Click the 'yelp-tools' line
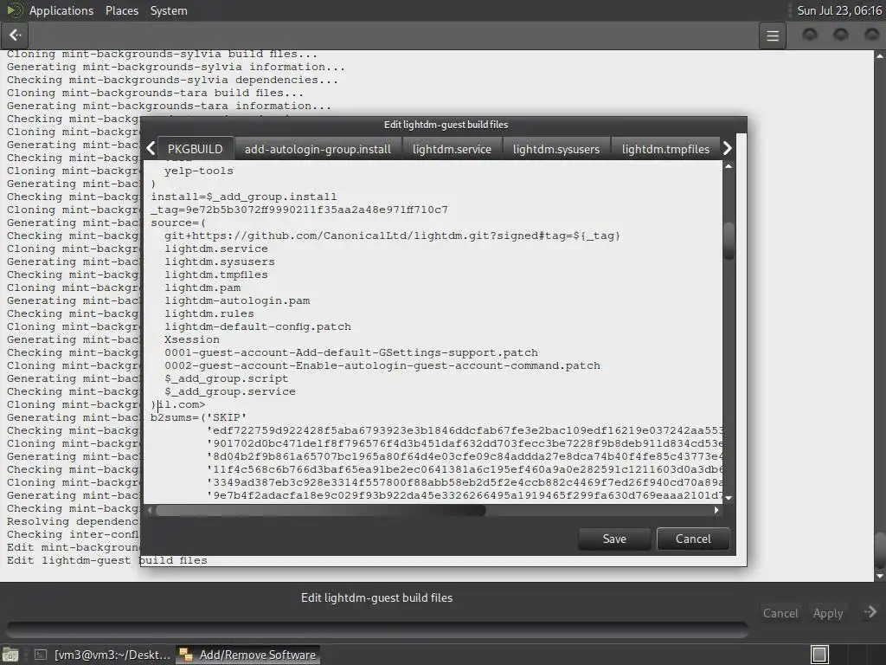This screenshot has width=886, height=665. coord(199,171)
